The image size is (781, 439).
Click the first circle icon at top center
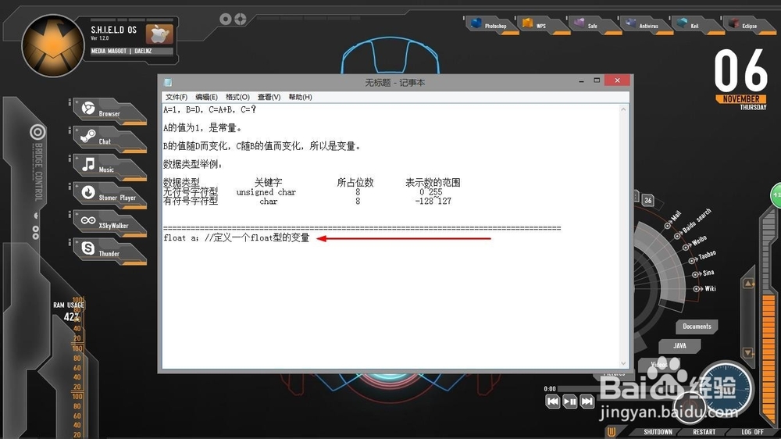tap(226, 19)
